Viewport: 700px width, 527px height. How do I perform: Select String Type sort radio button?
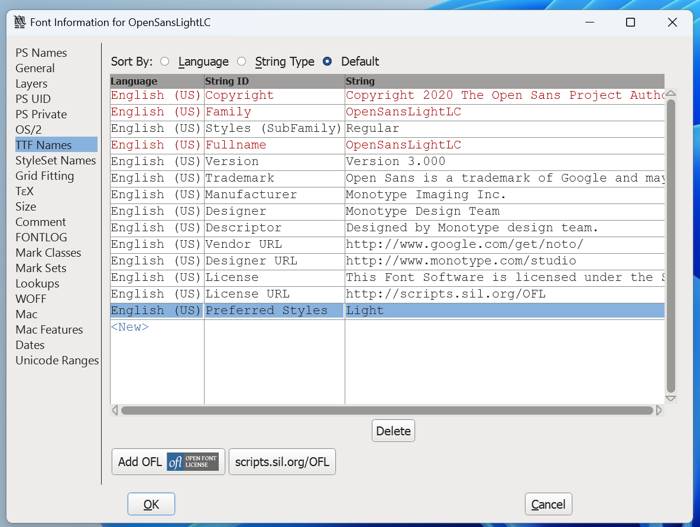pyautogui.click(x=242, y=61)
